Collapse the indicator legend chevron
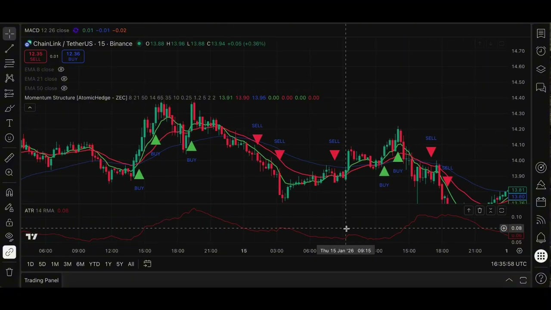 [30, 107]
